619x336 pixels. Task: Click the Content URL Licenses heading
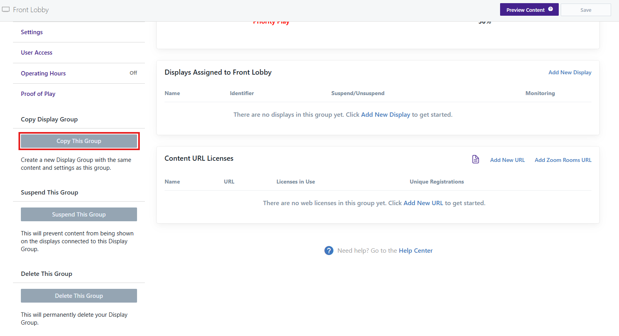coord(199,158)
